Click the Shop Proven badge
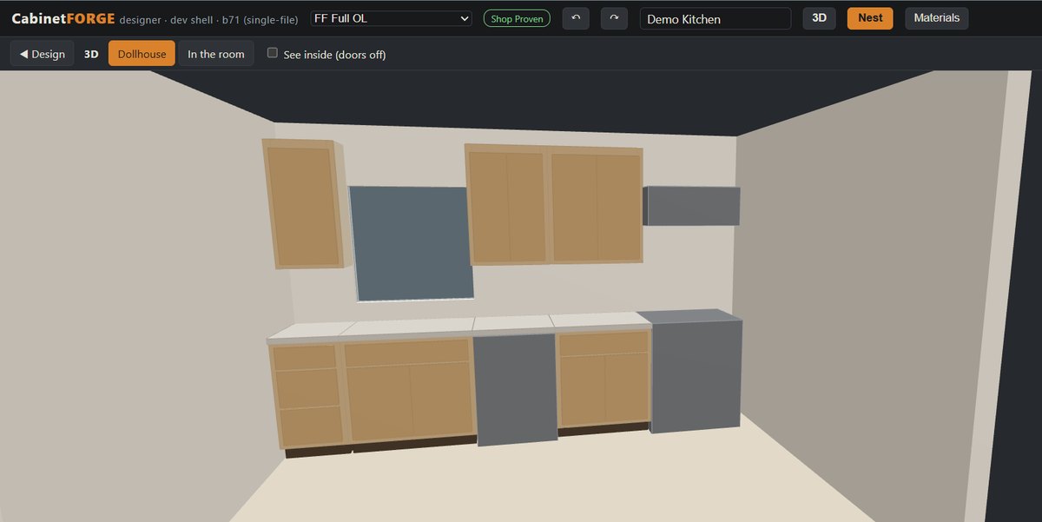Viewport: 1042px width, 522px height. (517, 18)
